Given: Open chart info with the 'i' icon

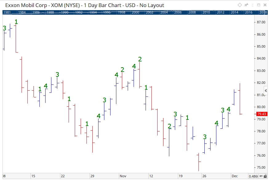Looking at the screenshot, I should (252, 5).
